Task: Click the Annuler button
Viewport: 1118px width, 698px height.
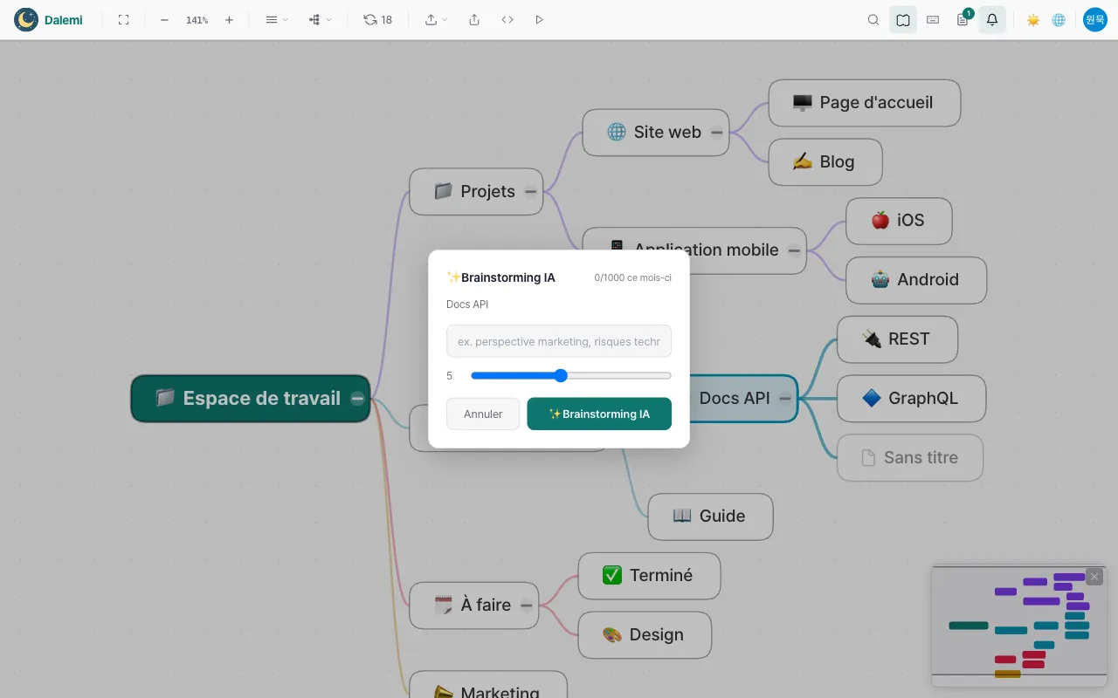Action: tap(483, 414)
